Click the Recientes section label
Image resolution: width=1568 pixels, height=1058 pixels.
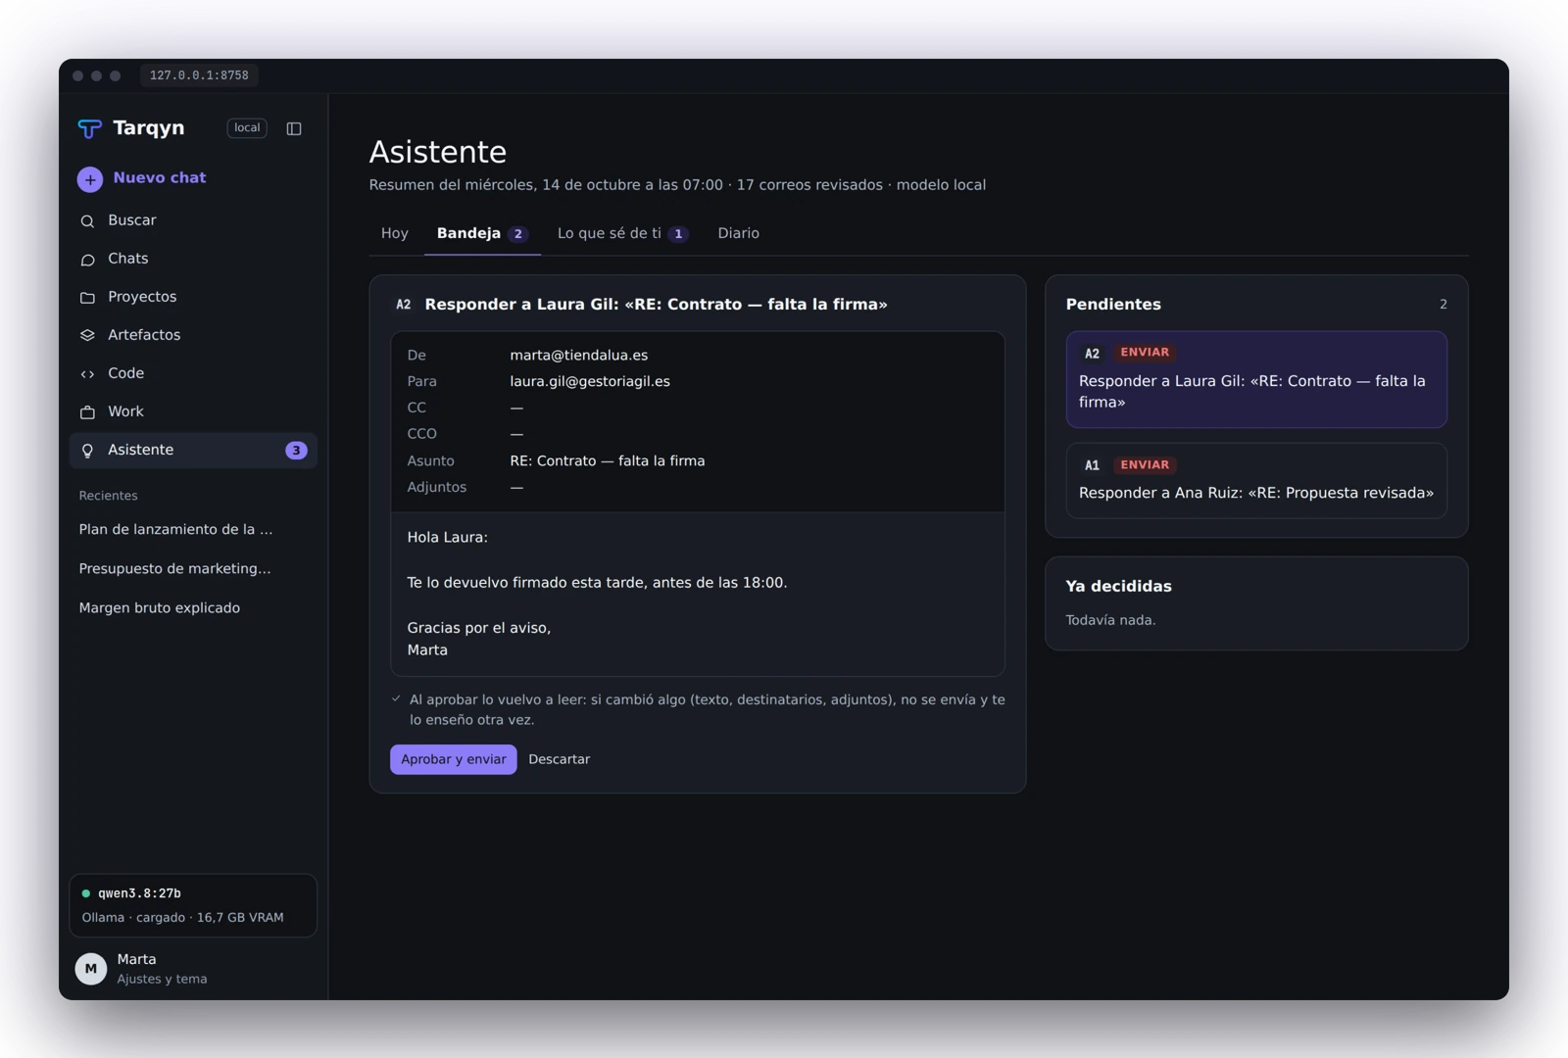click(108, 496)
